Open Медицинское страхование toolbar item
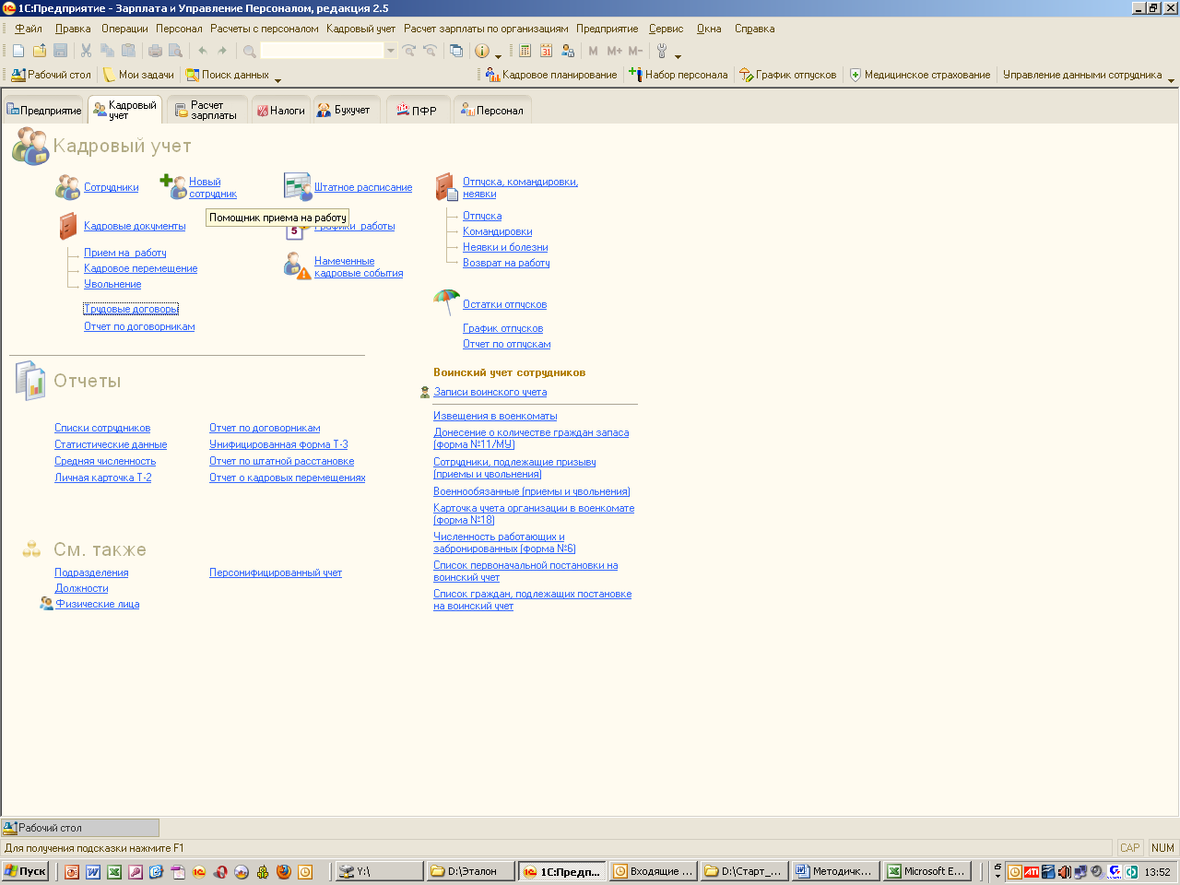Screen dimensions: 1180x885 pyautogui.click(x=920, y=75)
